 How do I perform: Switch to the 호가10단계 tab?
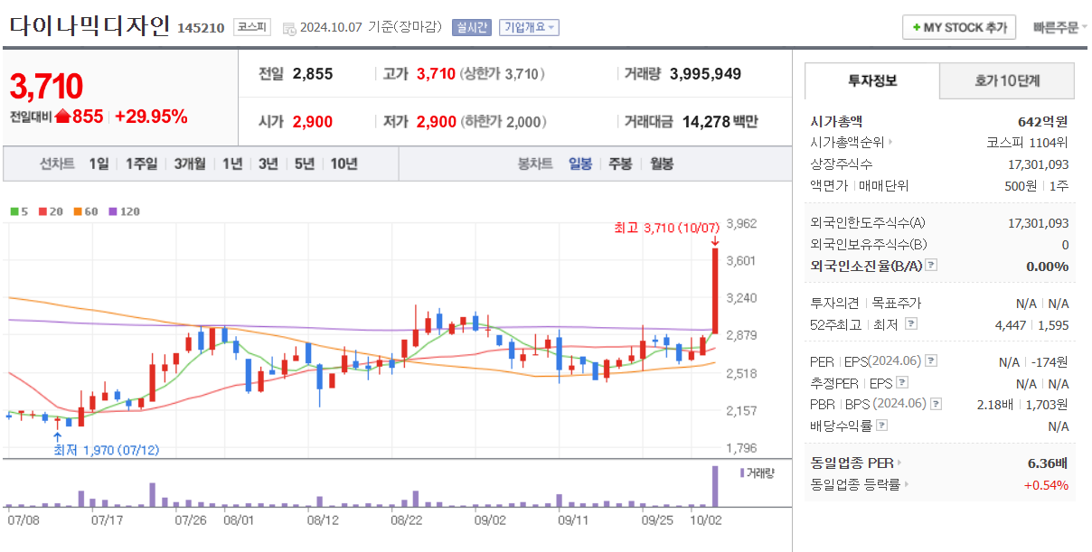[1007, 80]
